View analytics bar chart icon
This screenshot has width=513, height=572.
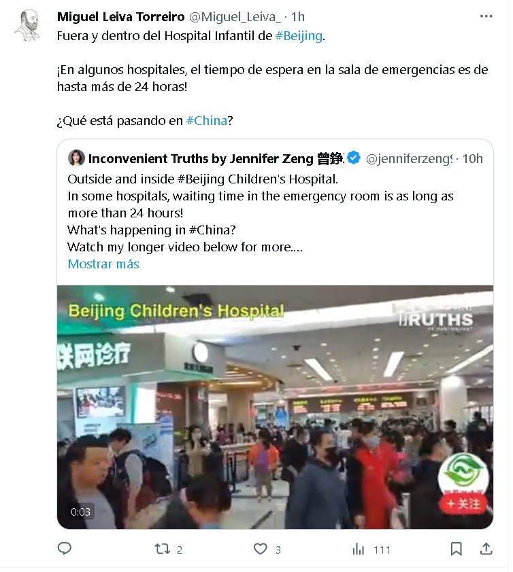click(x=359, y=549)
